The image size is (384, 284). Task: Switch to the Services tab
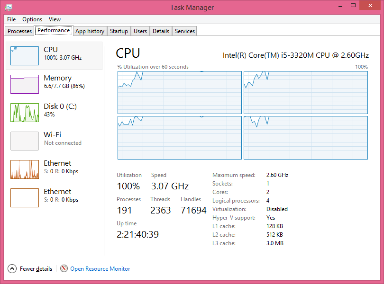coord(184,31)
